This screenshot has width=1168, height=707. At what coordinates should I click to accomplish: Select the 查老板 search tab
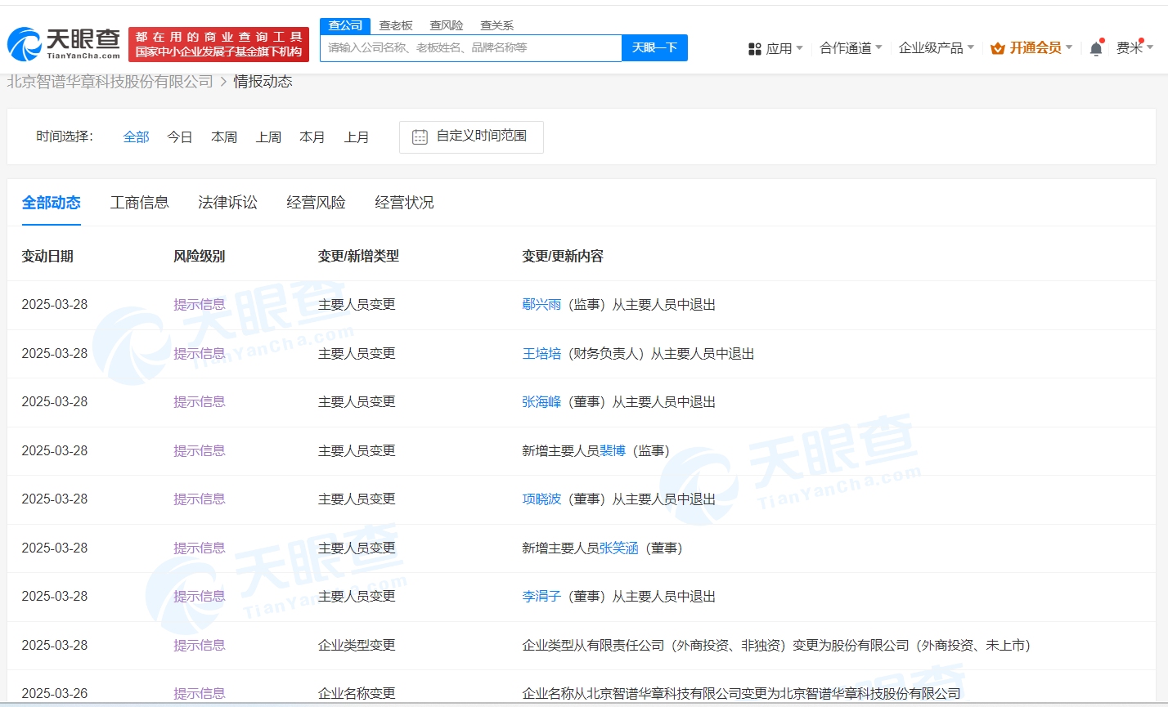[396, 25]
